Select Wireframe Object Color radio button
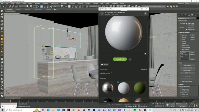Screen dimensions: 199x112 coord(187,23)
